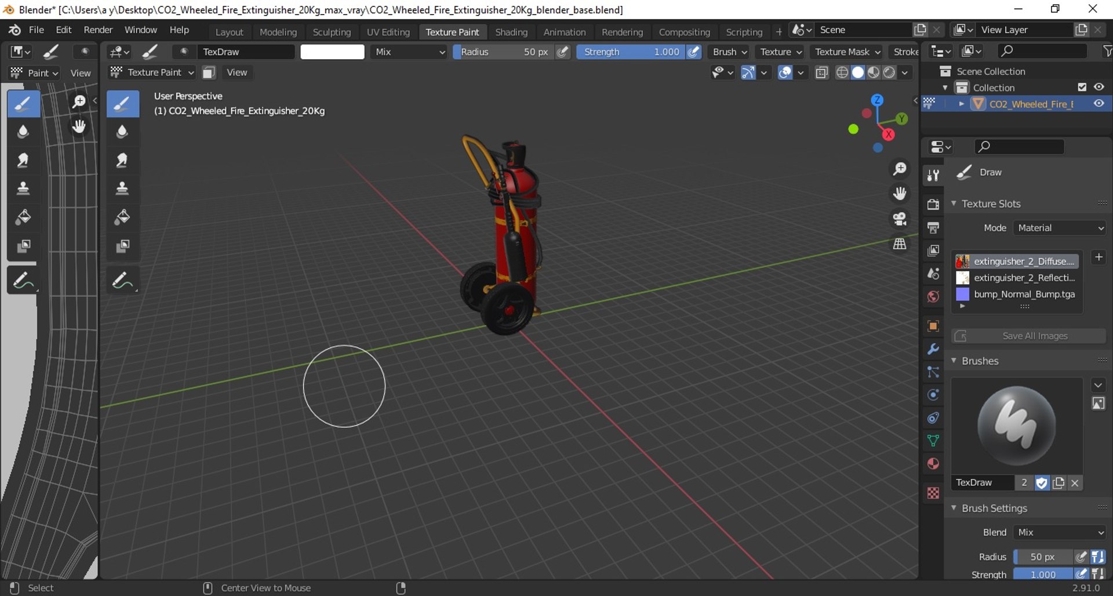The height and width of the screenshot is (596, 1113).
Task: Open the Texture Paint mode dropdown
Action: pyautogui.click(x=152, y=72)
